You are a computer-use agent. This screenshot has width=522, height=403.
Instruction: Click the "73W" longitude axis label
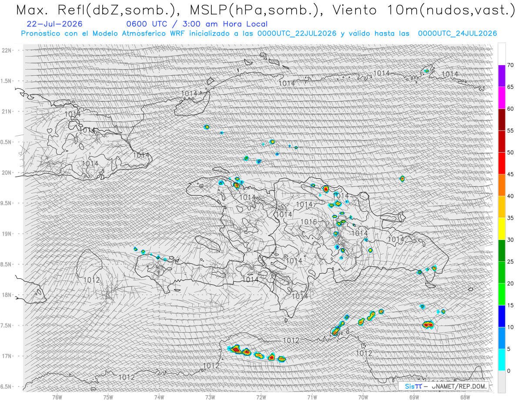tap(210, 397)
